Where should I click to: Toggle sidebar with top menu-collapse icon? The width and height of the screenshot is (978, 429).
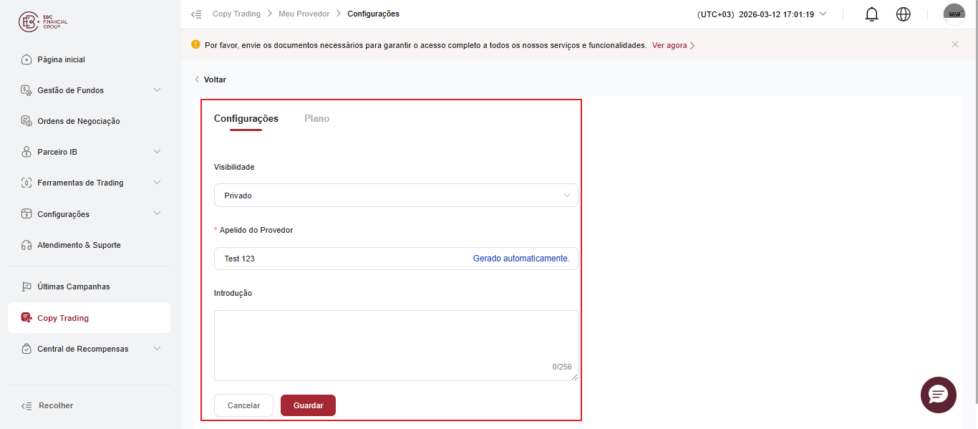click(196, 14)
